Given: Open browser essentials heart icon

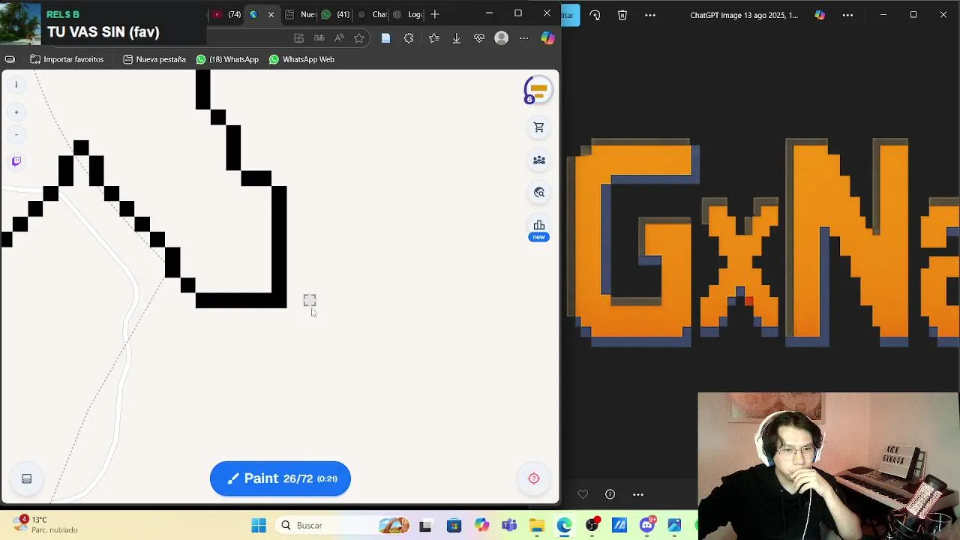Looking at the screenshot, I should click(479, 38).
